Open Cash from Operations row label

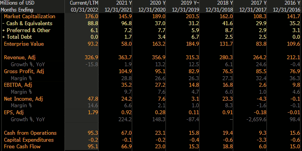click(x=30, y=133)
